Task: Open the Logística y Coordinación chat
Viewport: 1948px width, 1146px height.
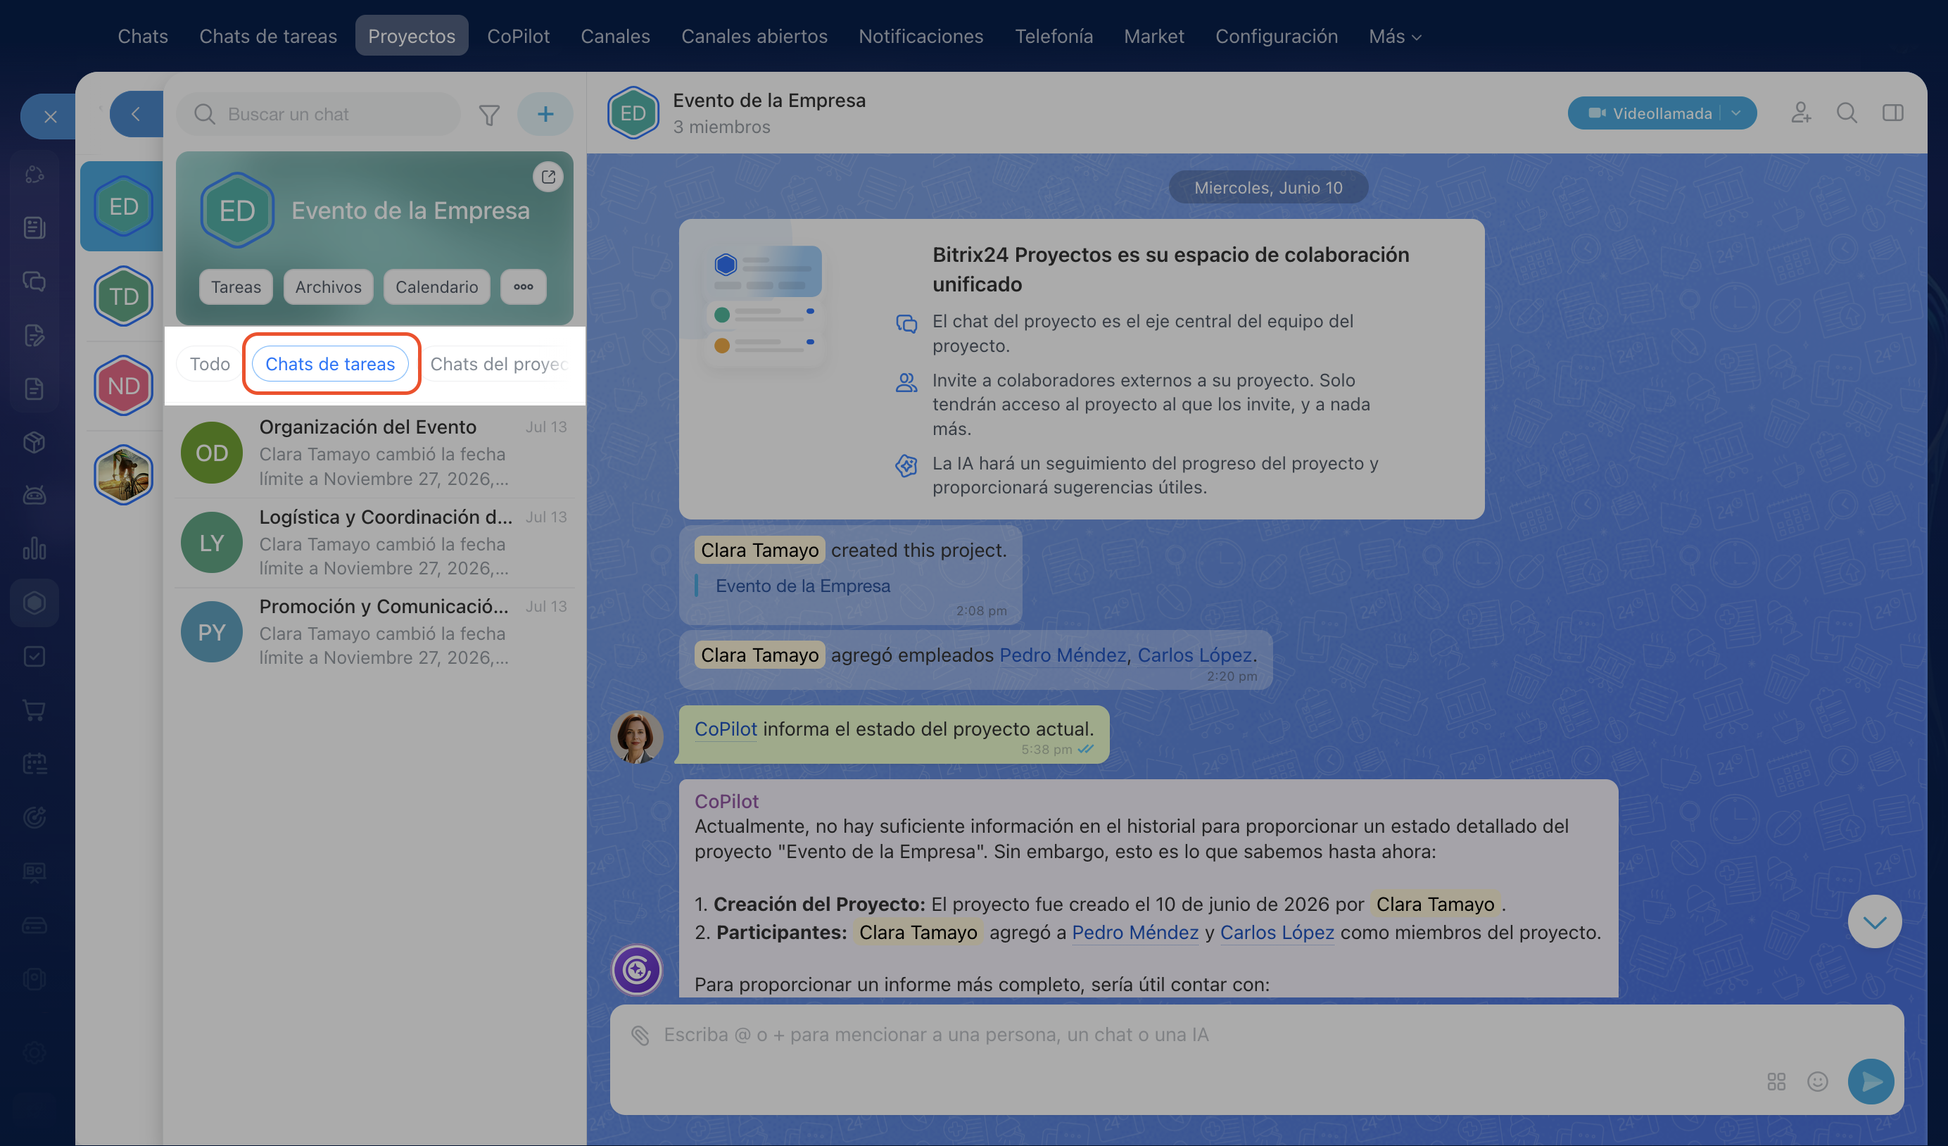Action: pos(374,543)
